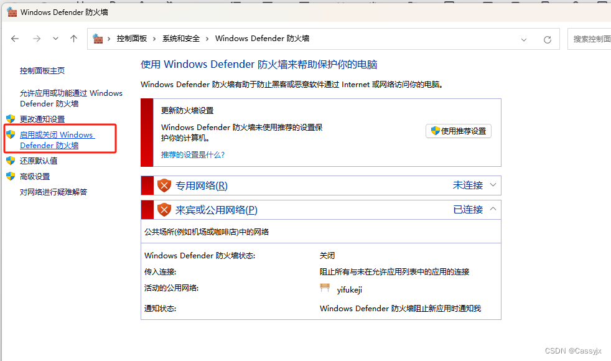Click shield icon beside 更改通知设置

[11, 118]
